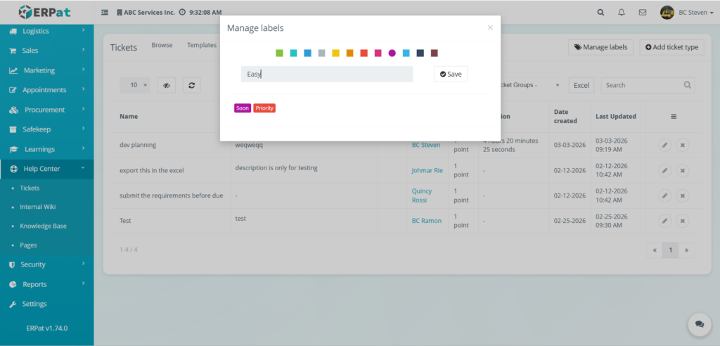
Task: Open the Ticket Groups filter dropdown
Action: (532, 85)
